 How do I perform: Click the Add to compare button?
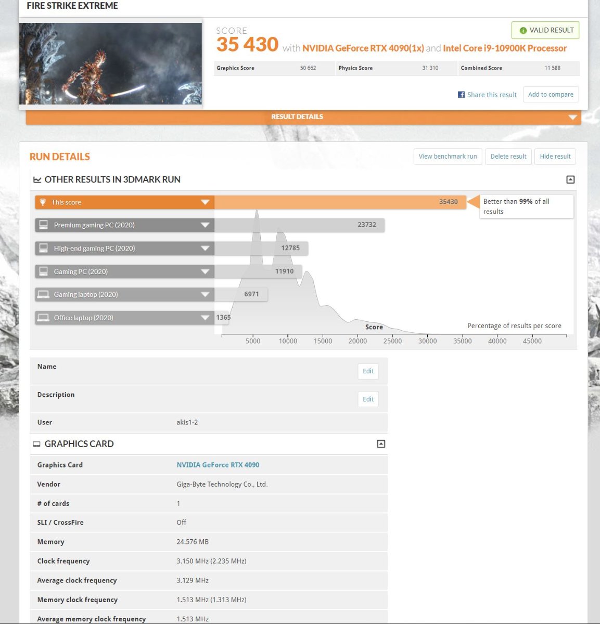pyautogui.click(x=551, y=95)
